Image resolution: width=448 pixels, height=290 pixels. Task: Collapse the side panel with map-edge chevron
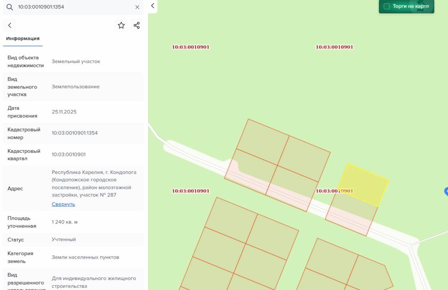[x=153, y=6]
